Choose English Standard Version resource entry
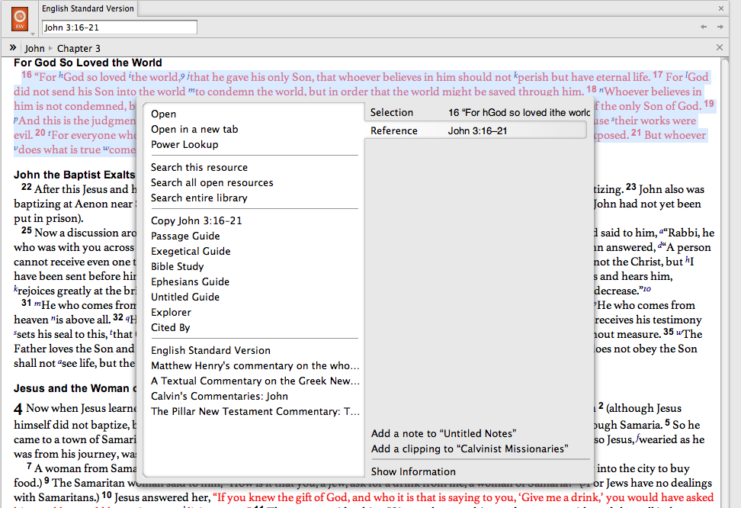 pyautogui.click(x=210, y=351)
